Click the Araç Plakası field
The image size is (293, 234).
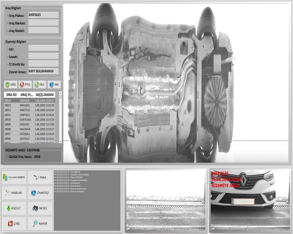43,15
